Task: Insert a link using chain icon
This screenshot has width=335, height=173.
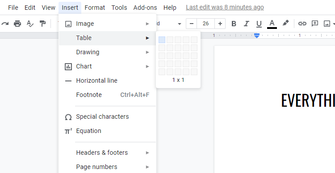Action: click(302, 24)
